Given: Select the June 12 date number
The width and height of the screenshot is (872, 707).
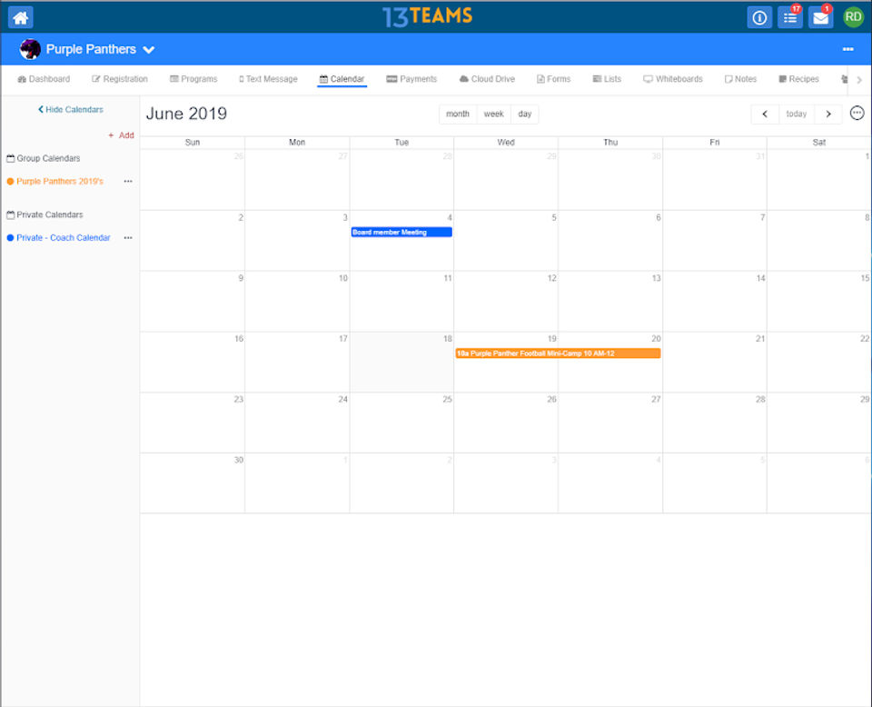Looking at the screenshot, I should (x=551, y=278).
